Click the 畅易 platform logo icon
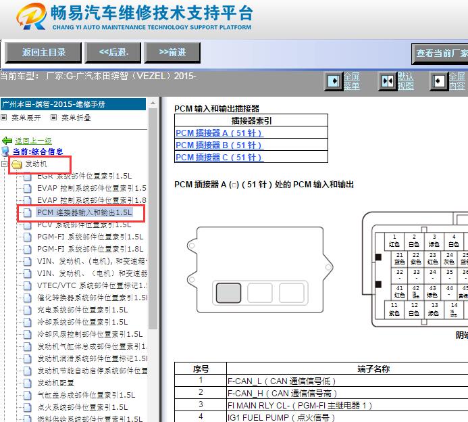The width and height of the screenshot is (468, 422). pyautogui.click(x=31, y=17)
